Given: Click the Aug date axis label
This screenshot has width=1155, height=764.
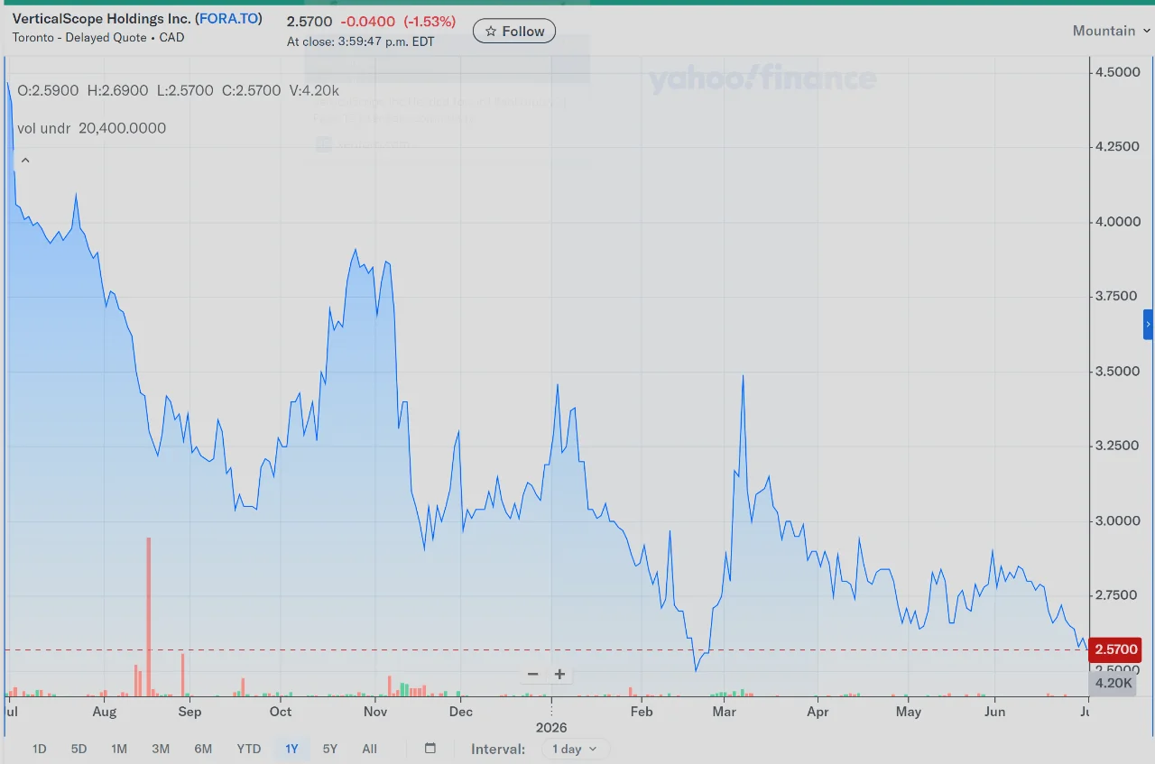Looking at the screenshot, I should pyautogui.click(x=105, y=712).
